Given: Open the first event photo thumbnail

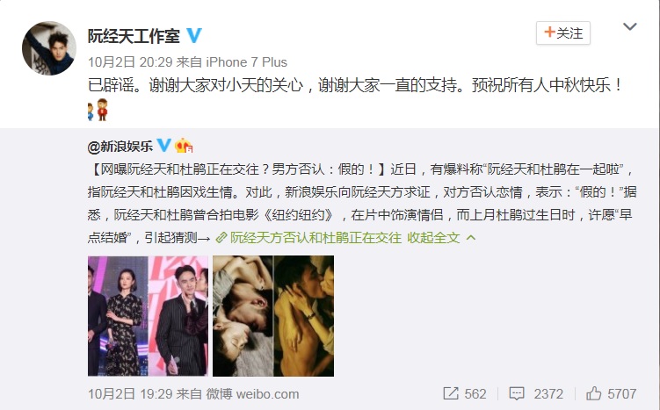Looking at the screenshot, I should tap(148, 316).
